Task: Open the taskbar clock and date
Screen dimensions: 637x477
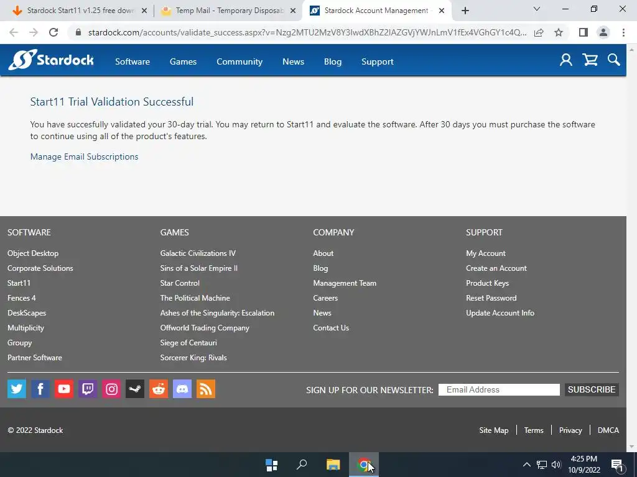Action: (584, 465)
